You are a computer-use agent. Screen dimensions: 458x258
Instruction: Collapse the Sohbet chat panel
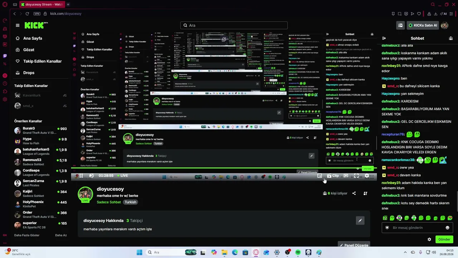[384, 38]
